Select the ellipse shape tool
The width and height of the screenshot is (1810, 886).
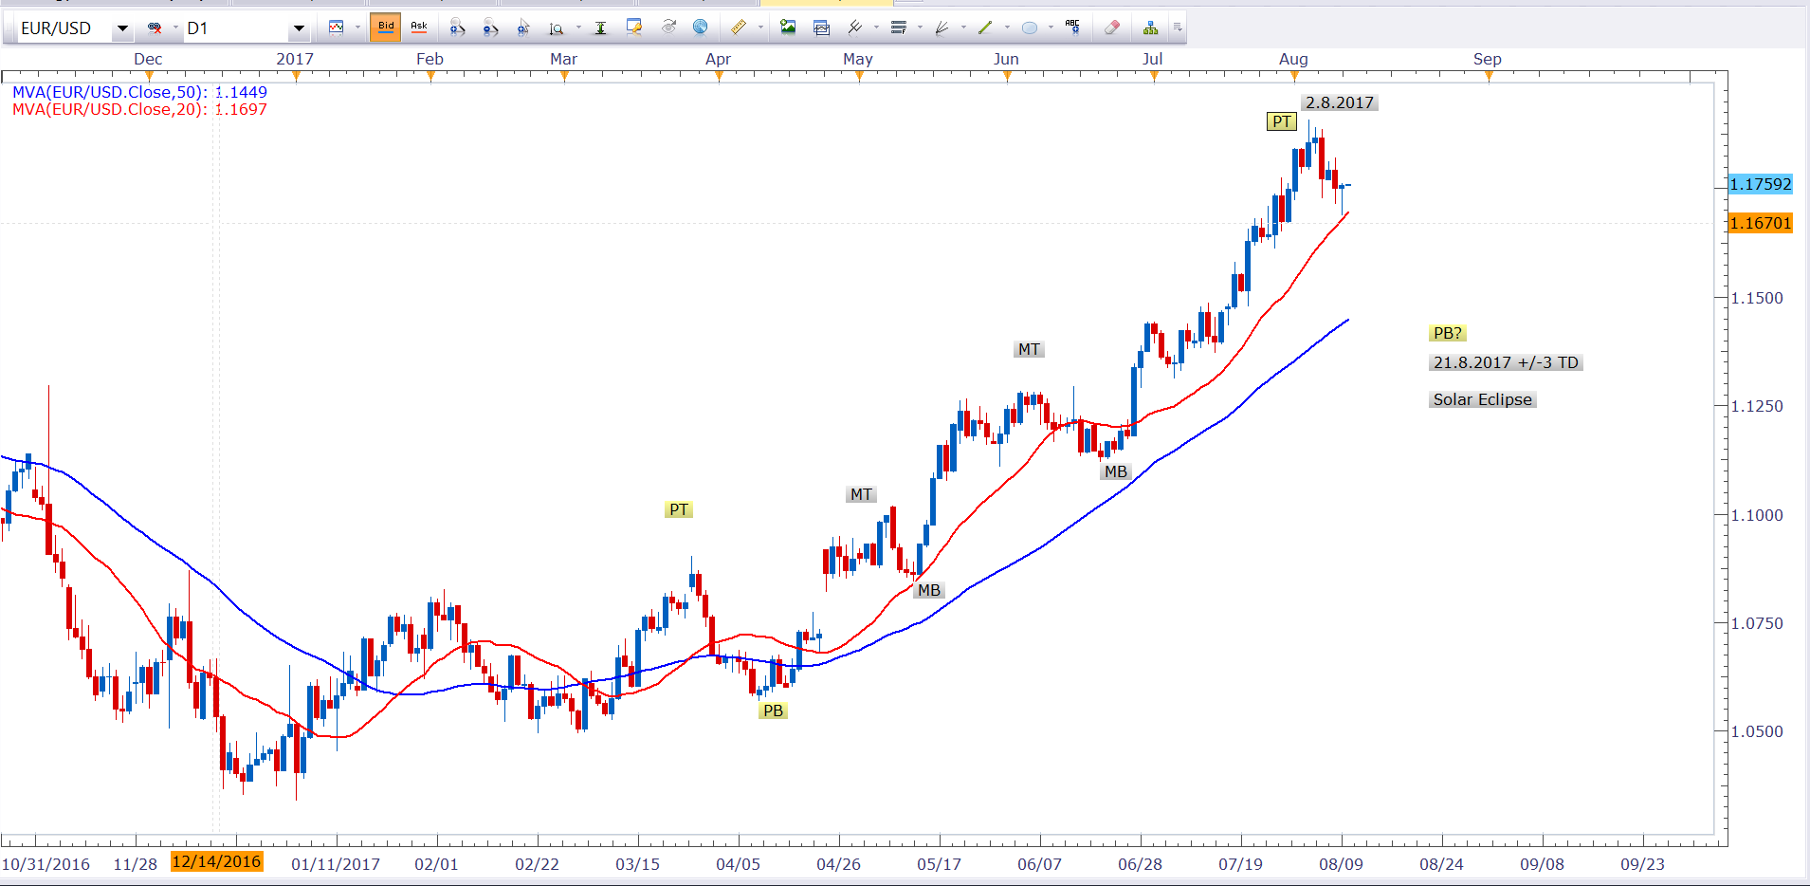(x=1030, y=28)
